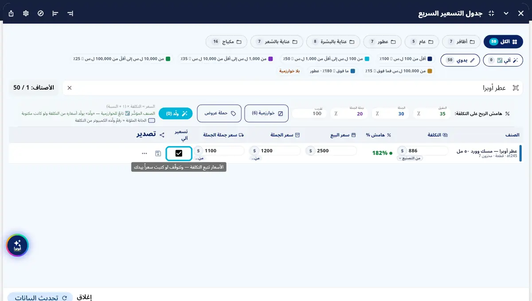532x301 pixels.
Task: Select the عطور category tab
Action: 383,42
